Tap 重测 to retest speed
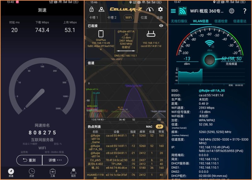This screenshot has height=180, width=252. pyautogui.click(x=29, y=160)
